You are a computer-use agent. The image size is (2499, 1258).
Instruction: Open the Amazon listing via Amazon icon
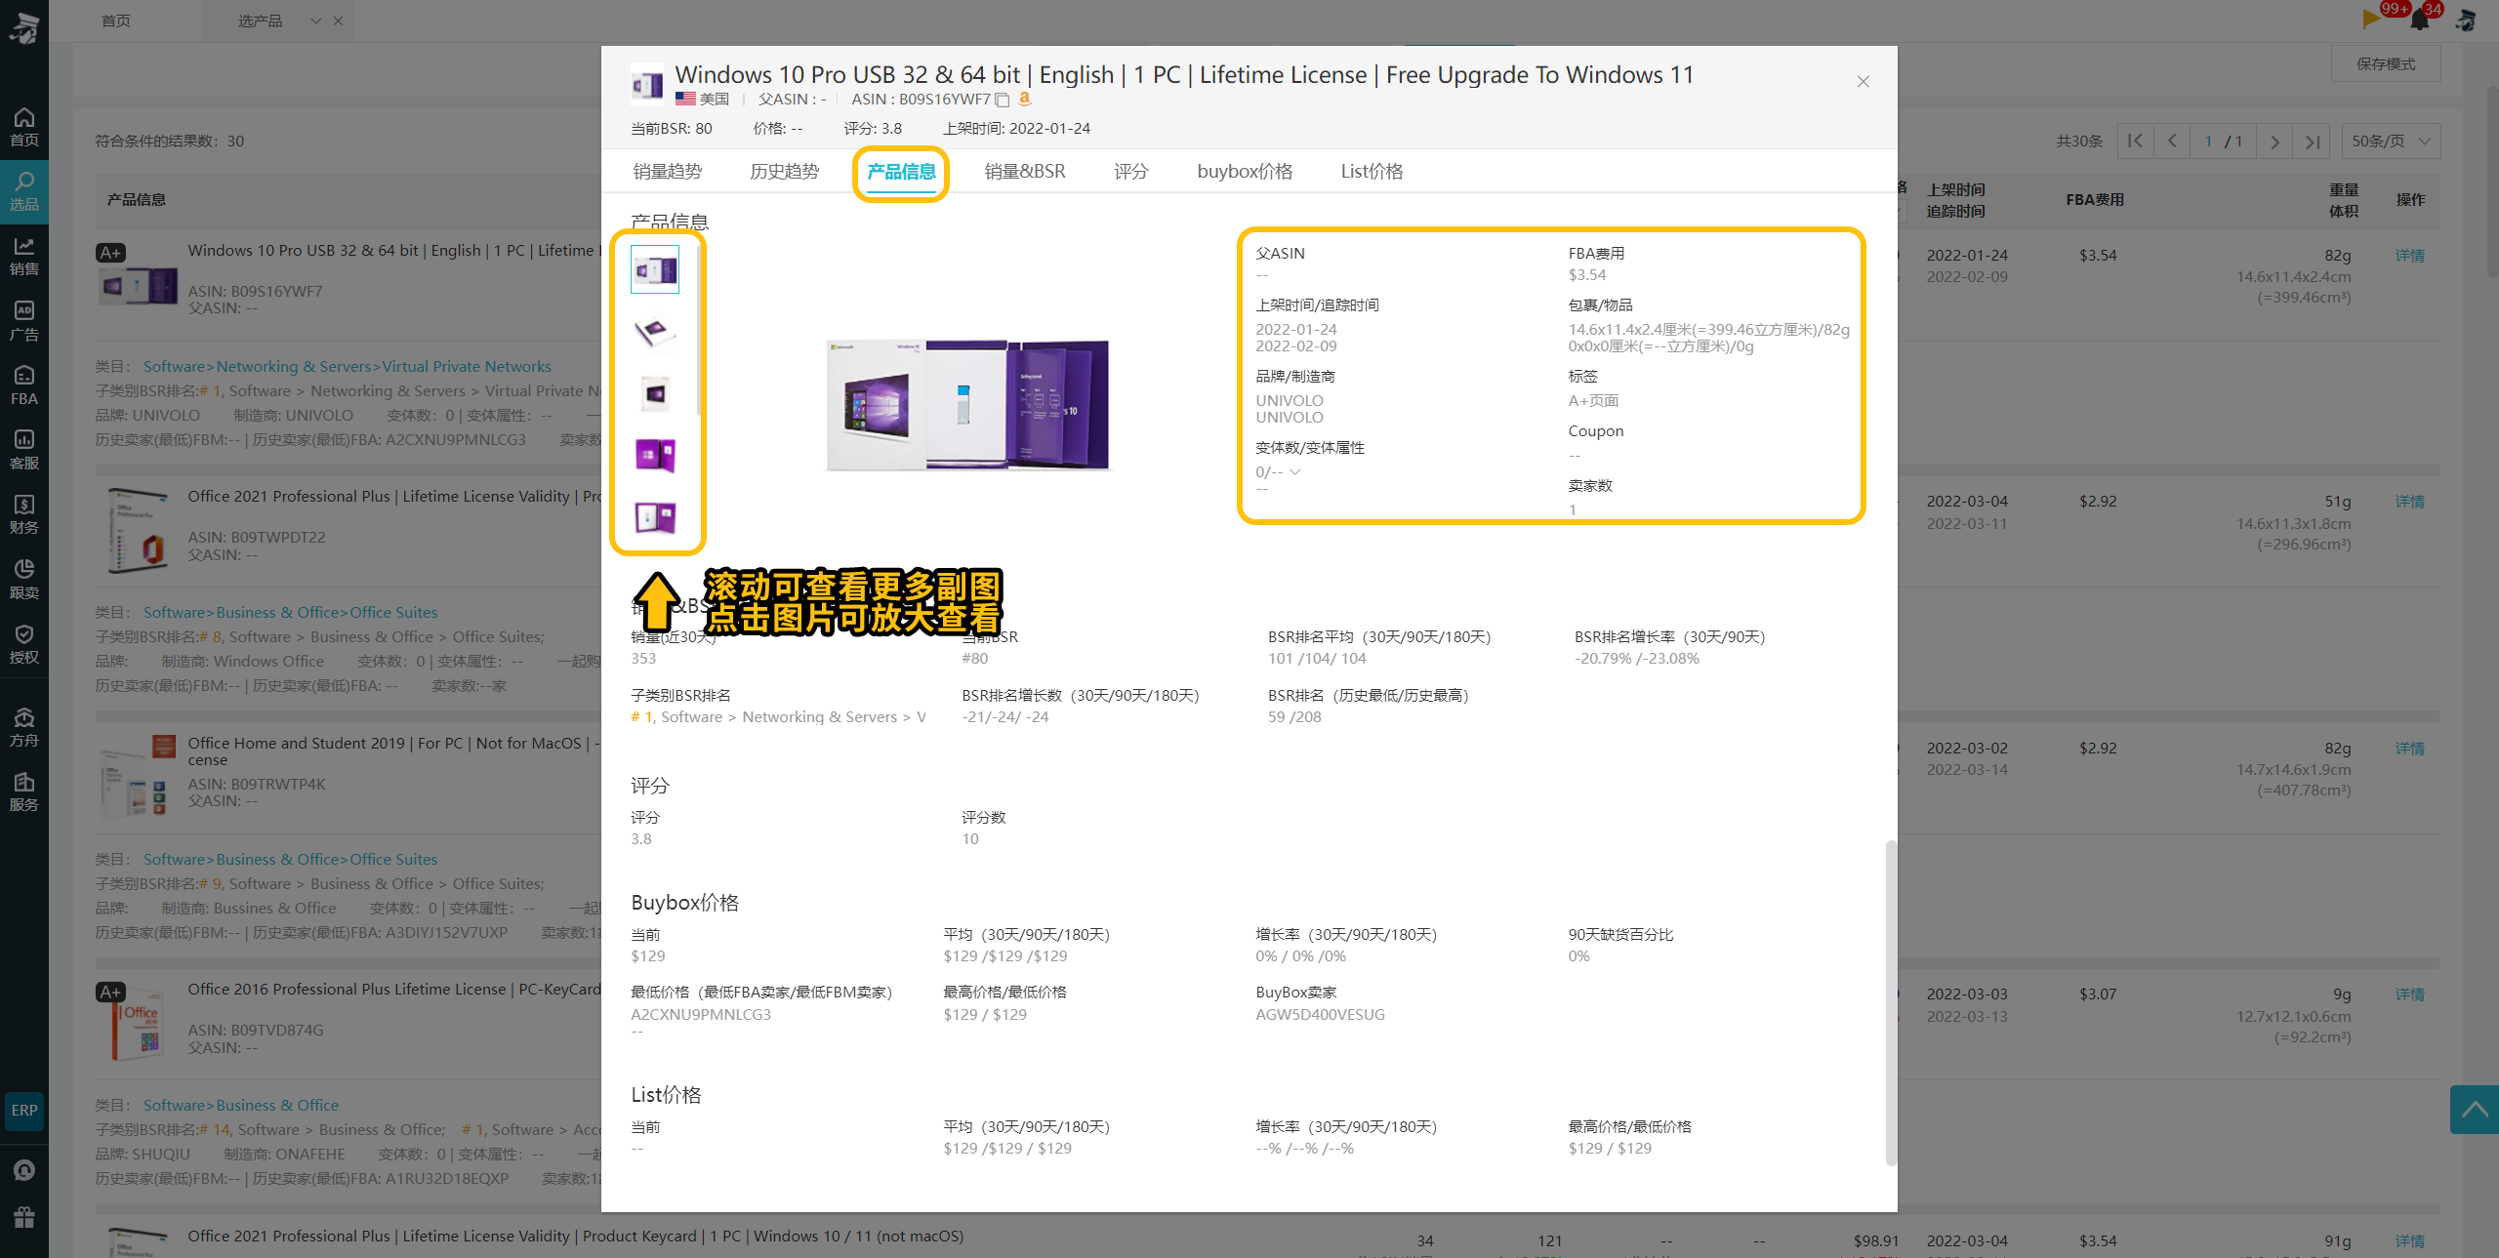click(1024, 99)
